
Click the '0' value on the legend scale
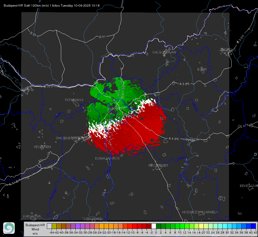click(156, 233)
